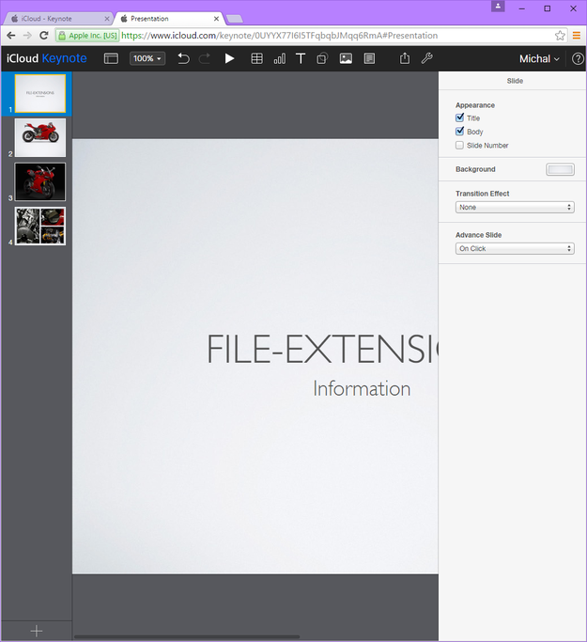Open a new browser tab
587x642 pixels.
click(235, 19)
